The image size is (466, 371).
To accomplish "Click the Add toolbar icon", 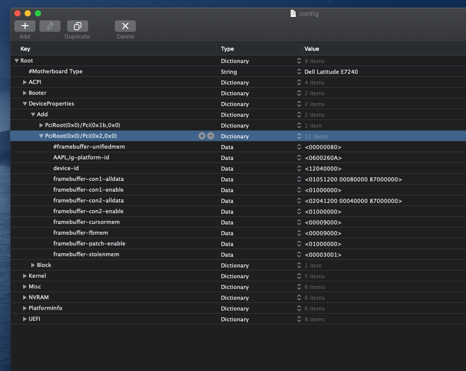I will point(25,26).
